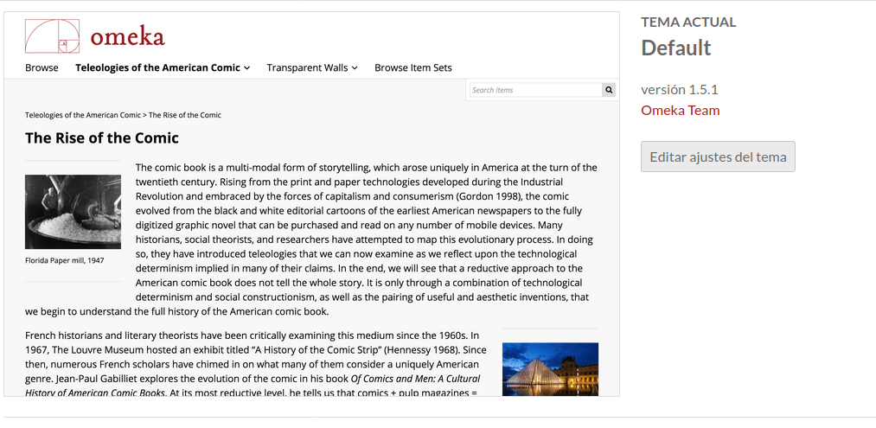Expand the Teleologies menu chevron arrow
Viewport: 876px width, 428px height.
point(247,68)
